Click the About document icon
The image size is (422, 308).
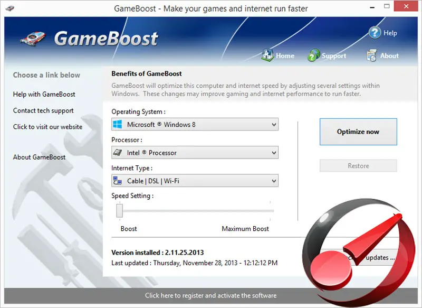tap(372, 55)
